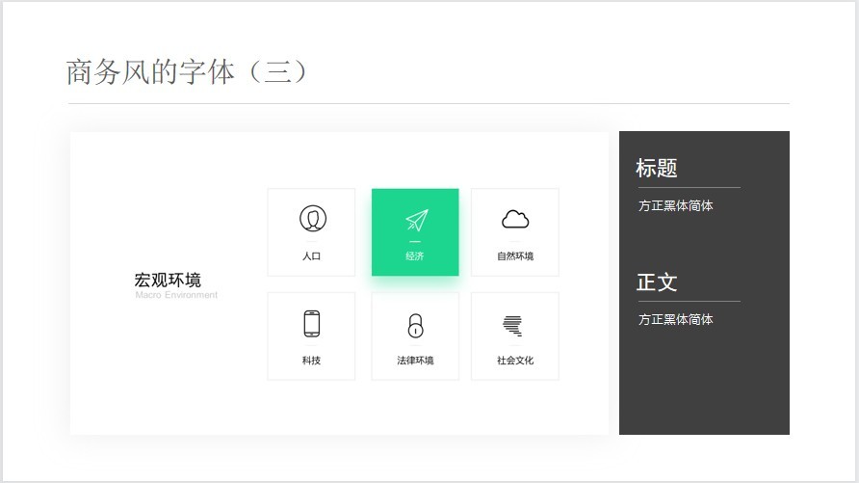
Task: Select the 科技 label text
Action: [311, 361]
